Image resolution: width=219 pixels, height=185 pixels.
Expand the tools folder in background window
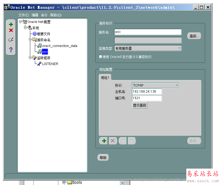coord(64,182)
